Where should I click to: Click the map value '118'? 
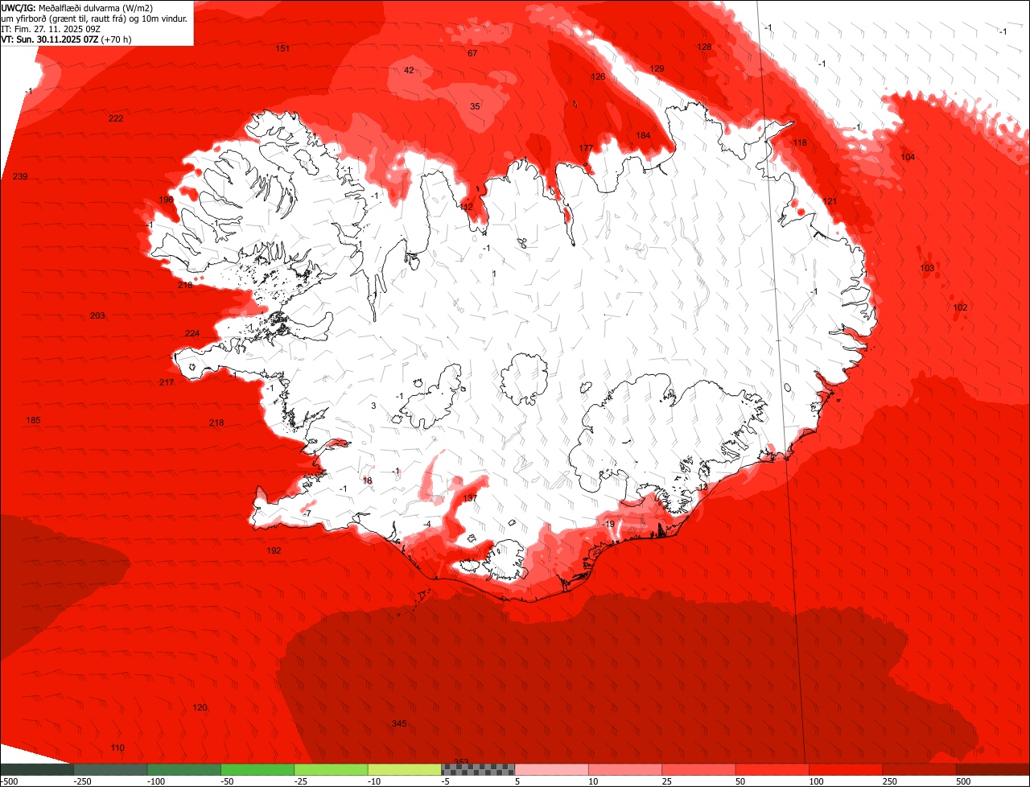[800, 142]
